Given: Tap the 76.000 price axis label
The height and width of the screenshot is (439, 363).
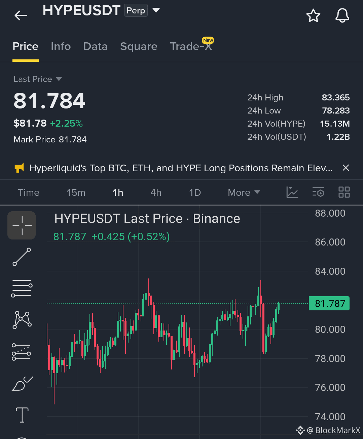Looking at the screenshot, I should coord(330,388).
